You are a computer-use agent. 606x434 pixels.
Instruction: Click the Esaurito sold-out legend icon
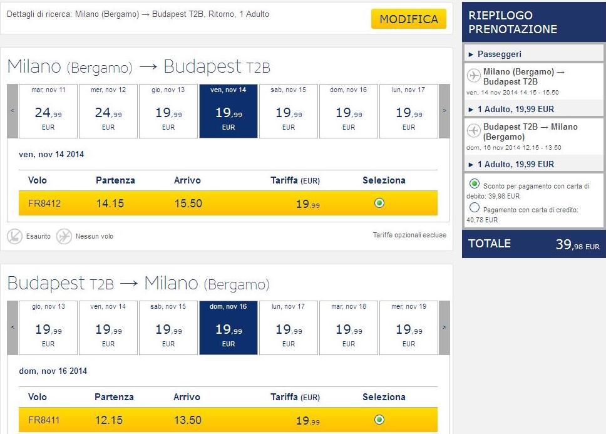(14, 236)
